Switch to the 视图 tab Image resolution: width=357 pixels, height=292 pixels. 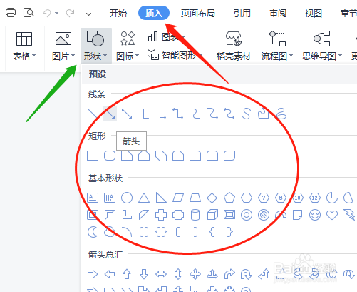click(x=314, y=13)
